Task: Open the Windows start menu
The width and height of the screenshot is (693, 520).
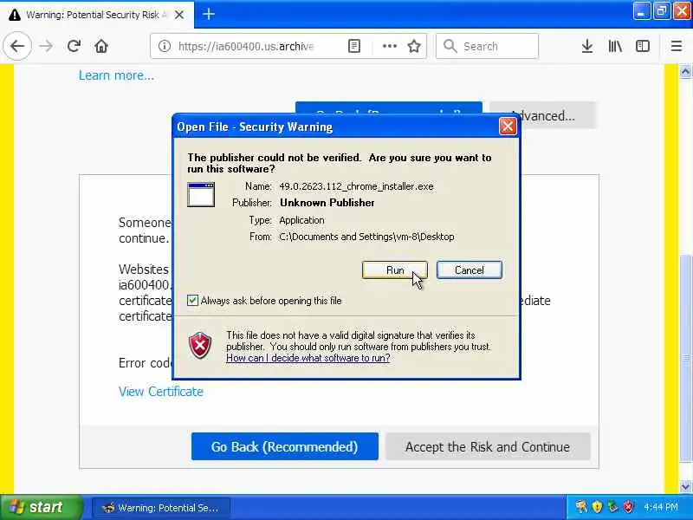Action: [41, 507]
